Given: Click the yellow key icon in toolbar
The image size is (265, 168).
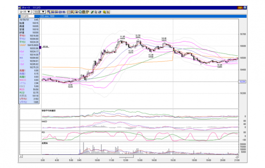Looking at the screenshot, I should tap(104, 12).
